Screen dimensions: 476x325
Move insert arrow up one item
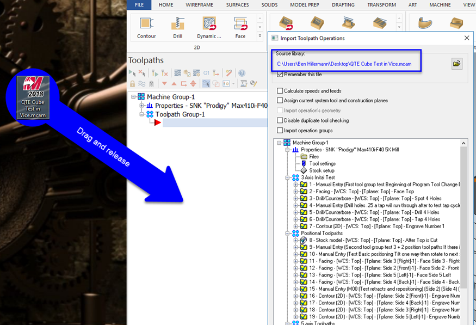[x=174, y=83]
